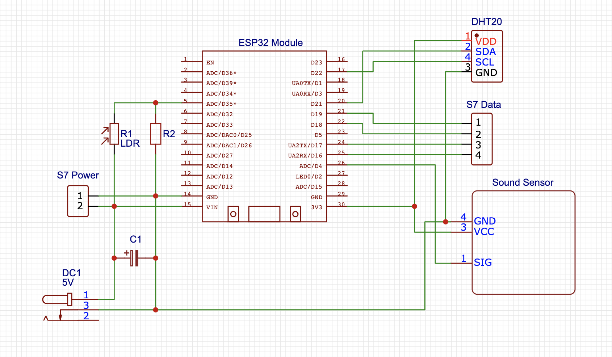Click the ADC/D4 pin label
612x357 pixels.
311,166
